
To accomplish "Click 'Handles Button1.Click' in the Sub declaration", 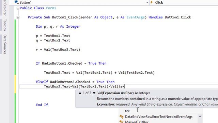I will tap(170, 17).
